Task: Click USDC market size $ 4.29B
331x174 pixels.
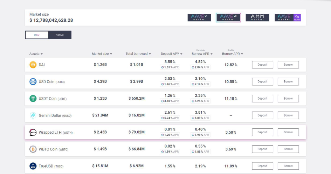Action: point(100,81)
